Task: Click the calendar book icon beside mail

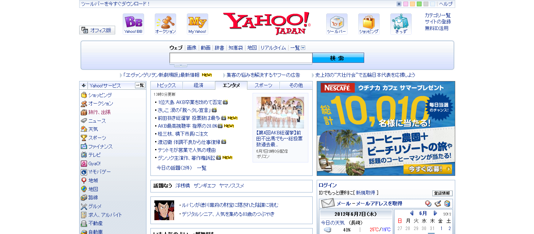Action: click(447, 204)
